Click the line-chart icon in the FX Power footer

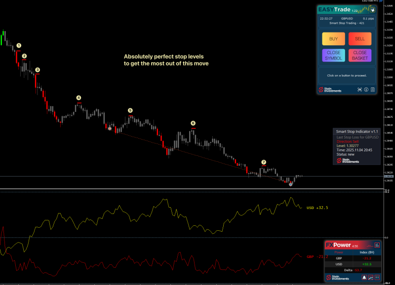coord(370,278)
